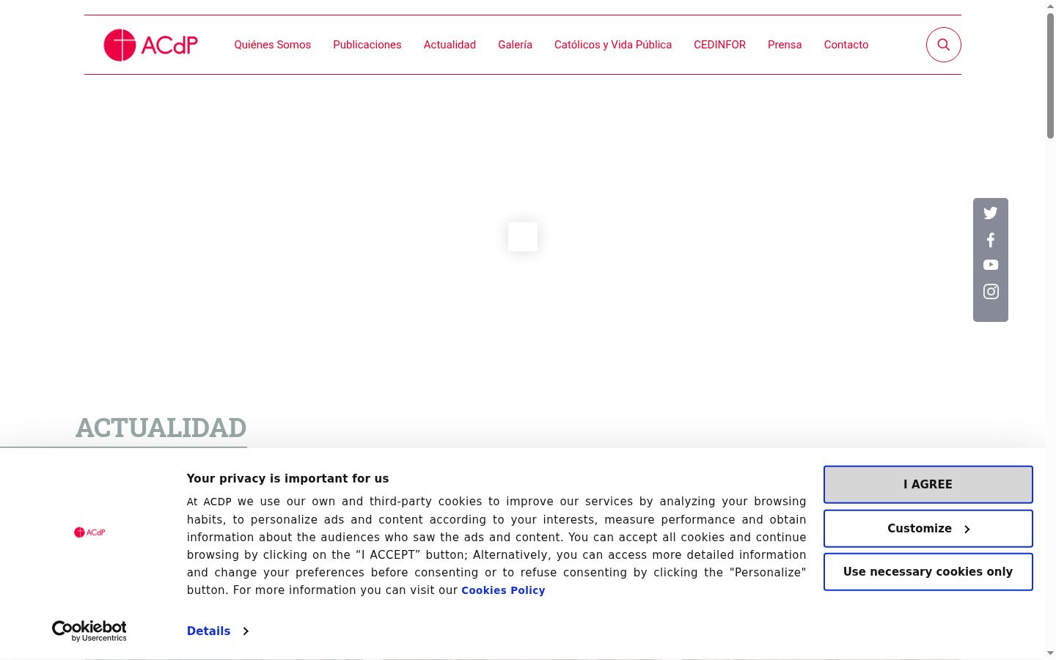Go to Actualidad menu item

(450, 45)
